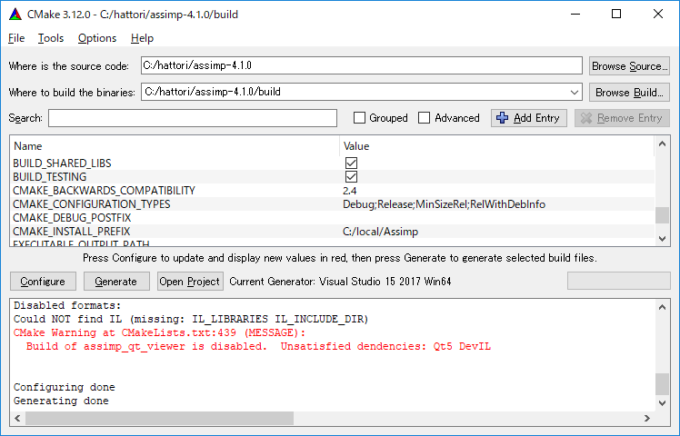Expand the build binaries path dropdown
The height and width of the screenshot is (436, 680).
pyautogui.click(x=573, y=93)
